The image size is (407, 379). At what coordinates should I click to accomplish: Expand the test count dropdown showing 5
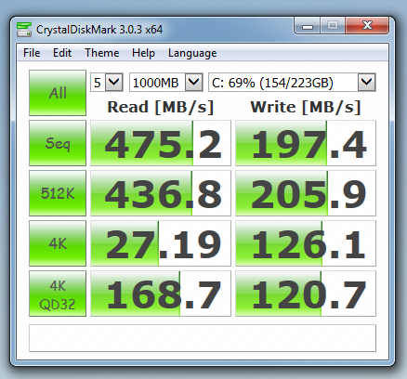[113, 83]
